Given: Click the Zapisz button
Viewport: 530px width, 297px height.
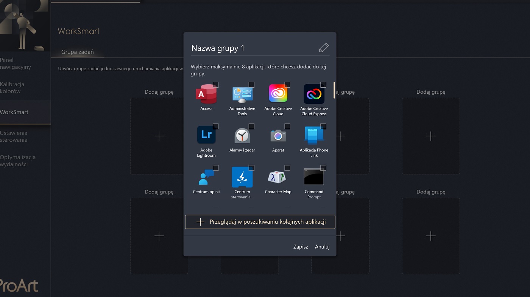Looking at the screenshot, I should [x=301, y=247].
